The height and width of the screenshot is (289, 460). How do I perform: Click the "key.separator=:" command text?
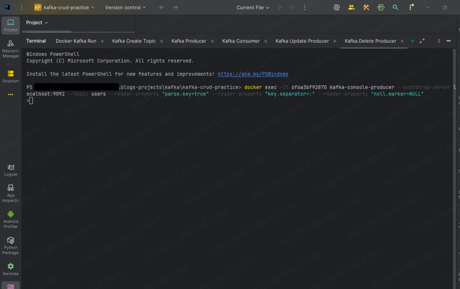pos(290,94)
